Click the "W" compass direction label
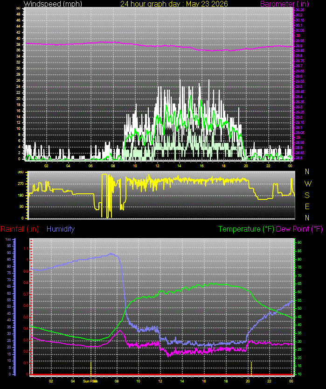The image size is (326, 389). (308, 184)
